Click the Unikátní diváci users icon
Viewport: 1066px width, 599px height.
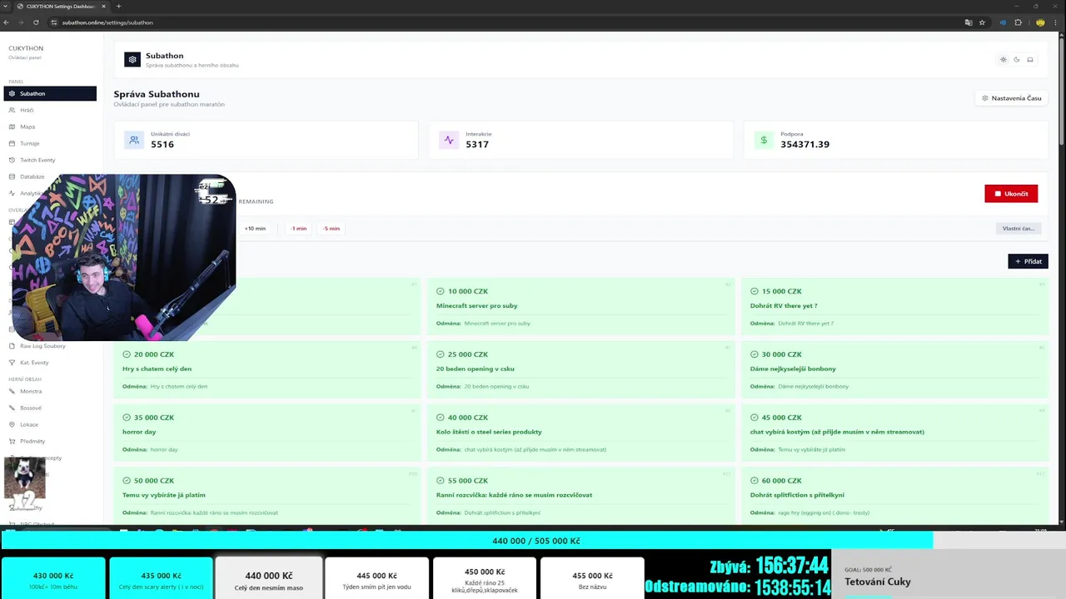tap(134, 140)
